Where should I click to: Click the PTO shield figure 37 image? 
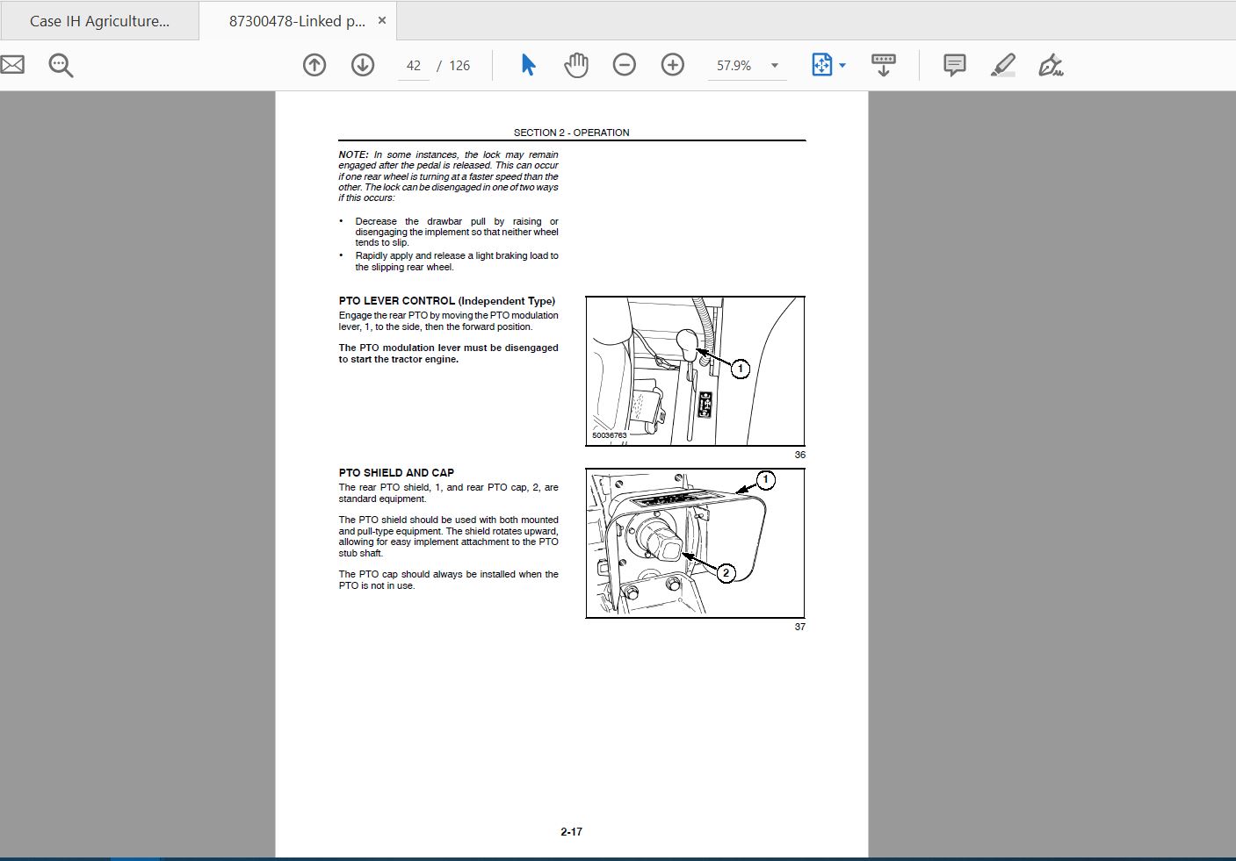tap(695, 543)
